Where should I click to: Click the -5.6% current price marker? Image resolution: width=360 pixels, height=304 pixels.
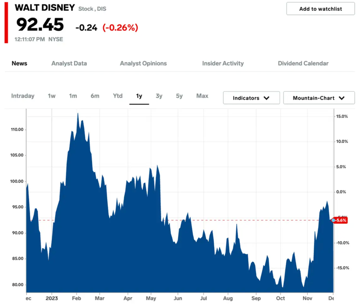point(341,220)
